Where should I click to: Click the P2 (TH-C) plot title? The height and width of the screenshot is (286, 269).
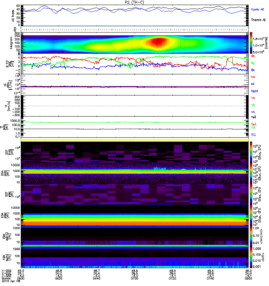coord(134,2)
